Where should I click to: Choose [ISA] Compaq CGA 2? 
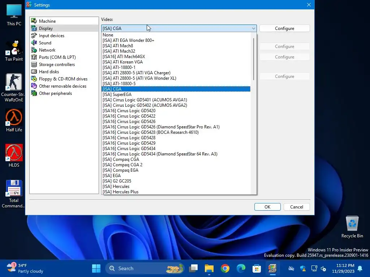click(176, 165)
